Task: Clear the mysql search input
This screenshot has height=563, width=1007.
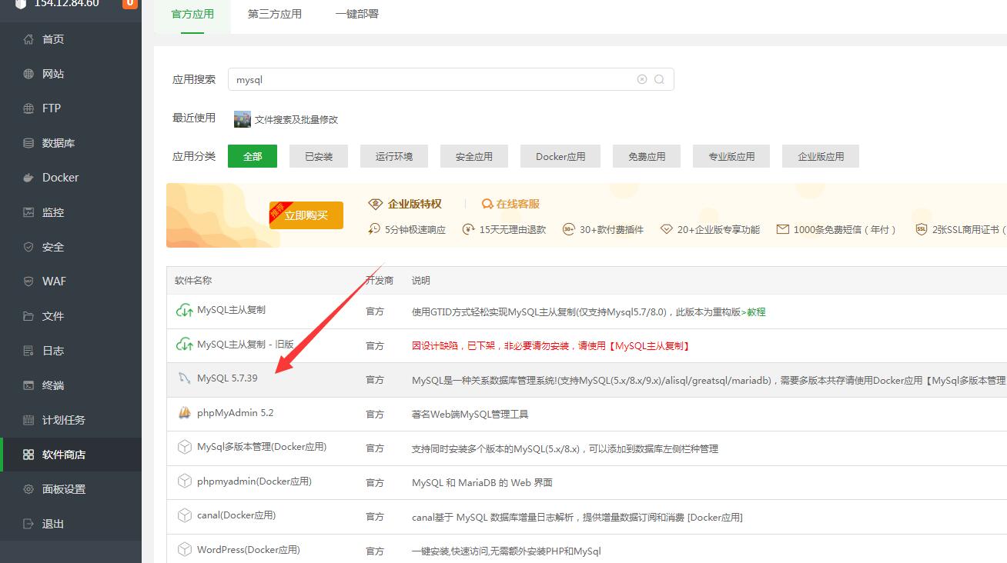Action: click(642, 79)
